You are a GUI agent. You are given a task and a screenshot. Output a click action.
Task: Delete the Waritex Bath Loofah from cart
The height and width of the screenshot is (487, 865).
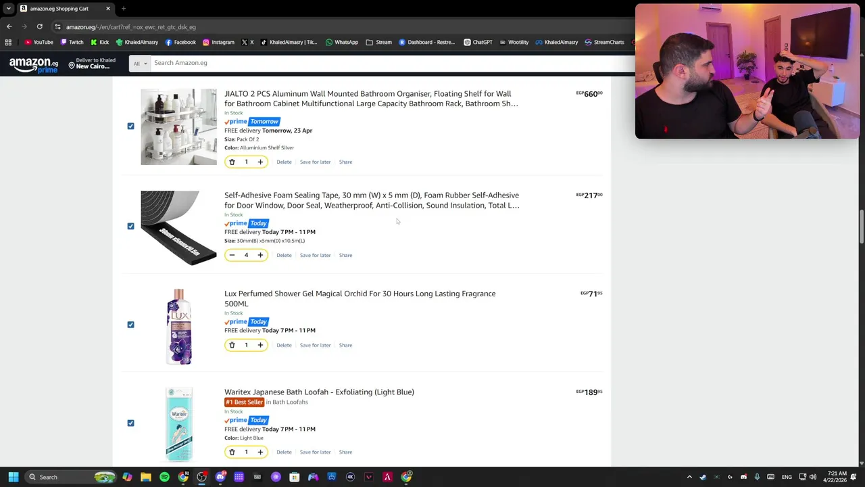(x=284, y=452)
